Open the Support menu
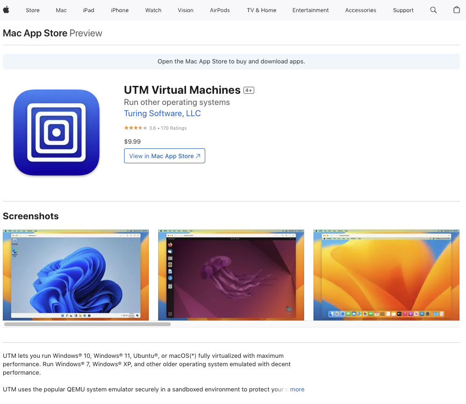The width and height of the screenshot is (466, 404). (403, 10)
